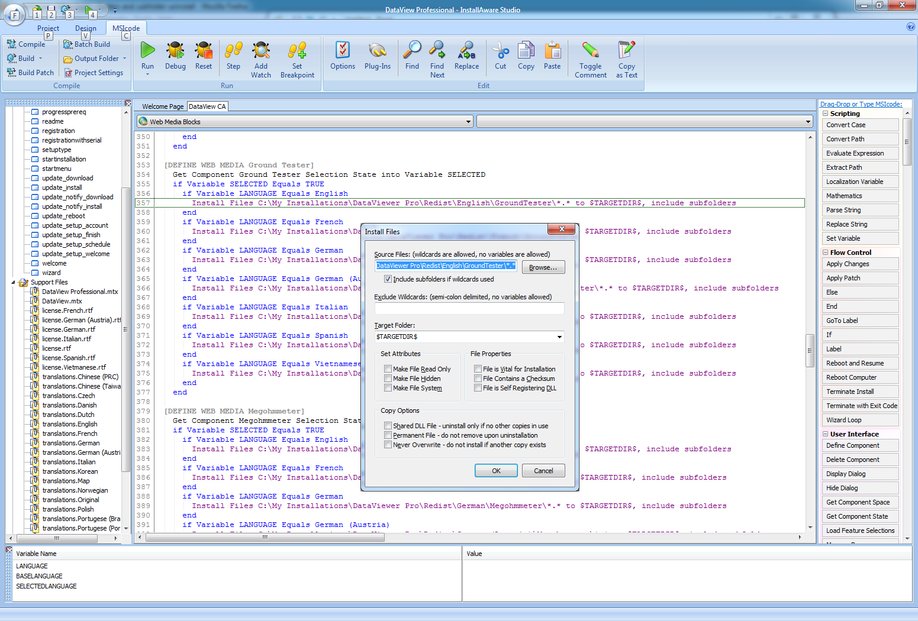Collapse the Scripting section
The width and height of the screenshot is (918, 621).
click(826, 114)
